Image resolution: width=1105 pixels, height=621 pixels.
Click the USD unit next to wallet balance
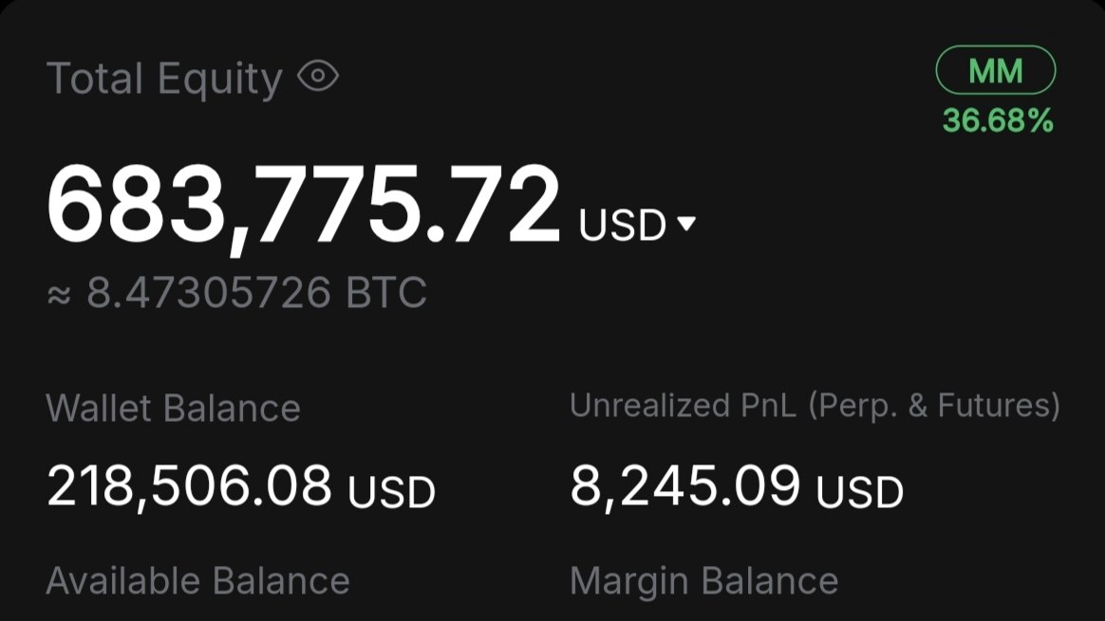(392, 492)
